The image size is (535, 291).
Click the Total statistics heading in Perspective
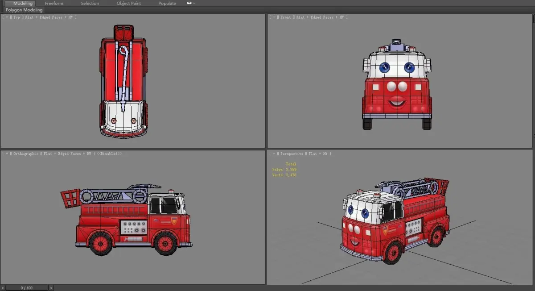point(291,164)
